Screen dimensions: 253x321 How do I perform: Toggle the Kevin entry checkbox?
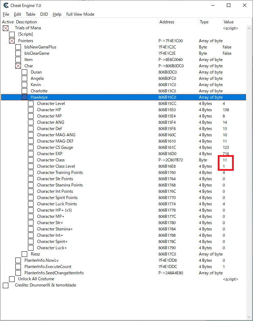click(24, 85)
